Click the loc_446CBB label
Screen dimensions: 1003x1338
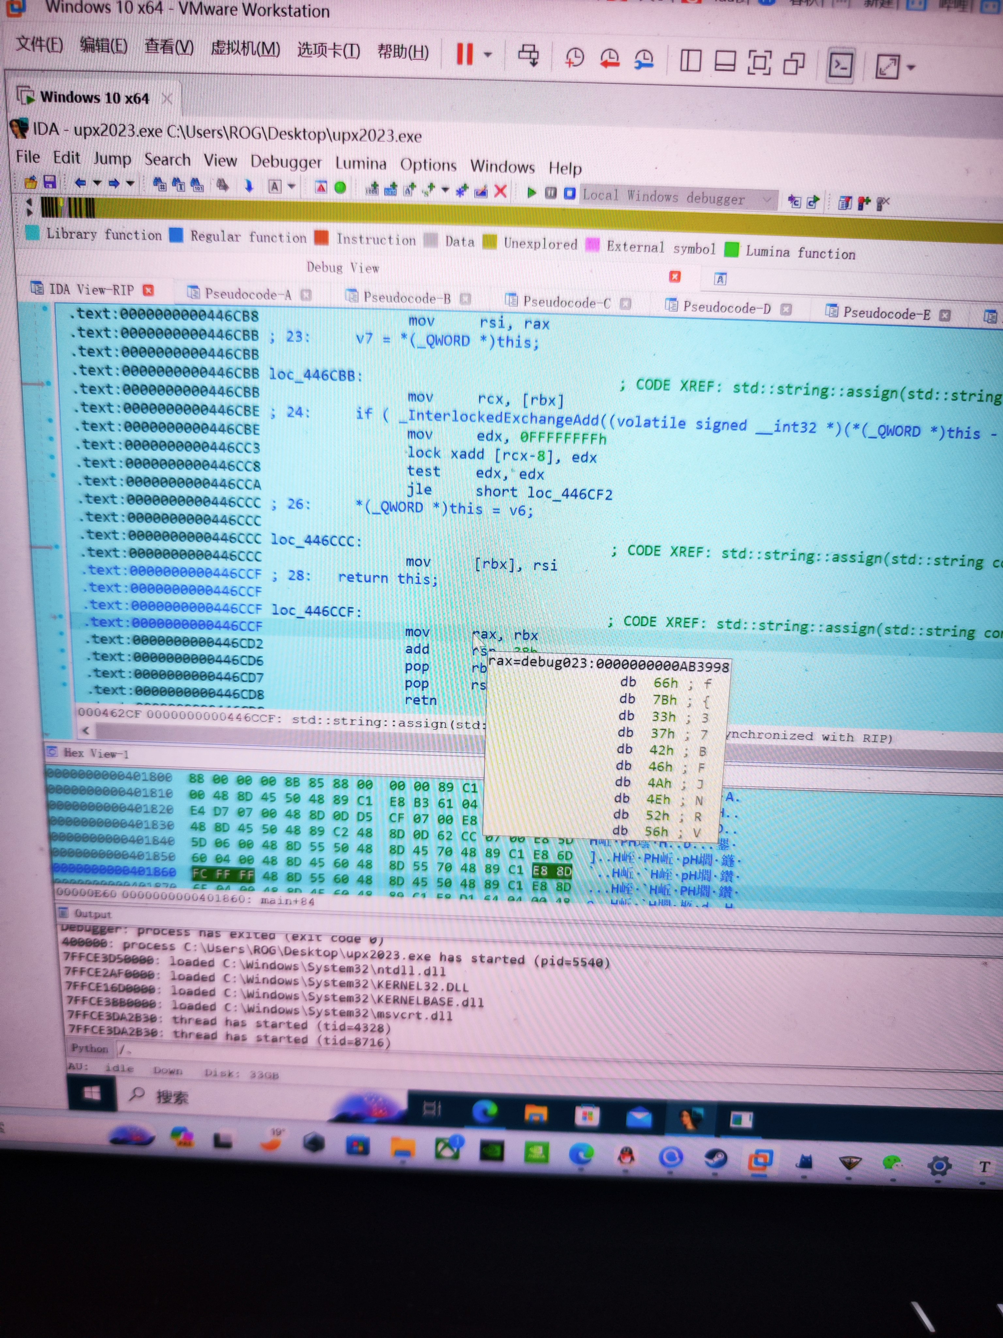[x=315, y=375]
